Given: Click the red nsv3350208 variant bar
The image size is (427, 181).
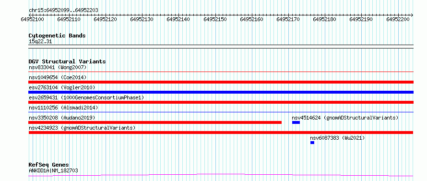Looking at the screenshot, I should 155,122.
